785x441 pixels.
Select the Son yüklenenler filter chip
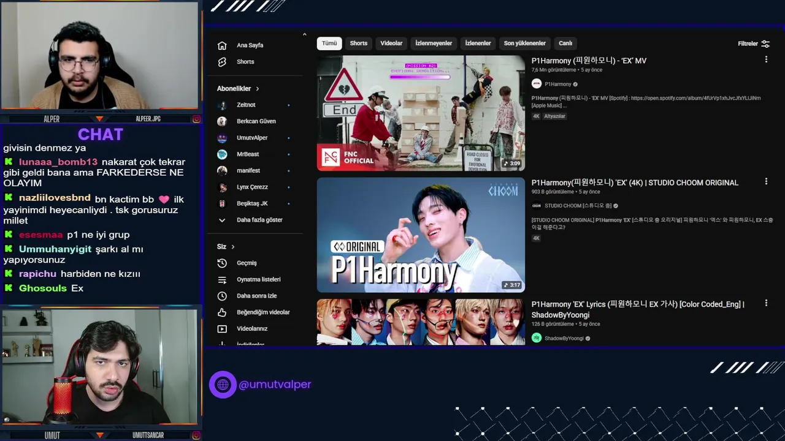[x=524, y=43]
